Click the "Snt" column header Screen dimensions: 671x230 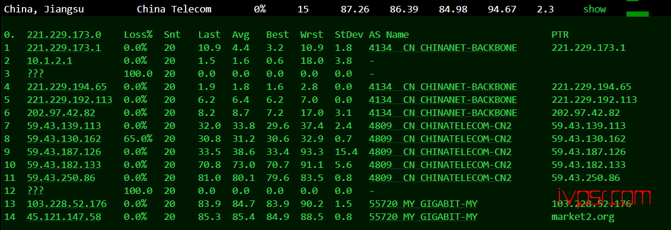coord(172,35)
